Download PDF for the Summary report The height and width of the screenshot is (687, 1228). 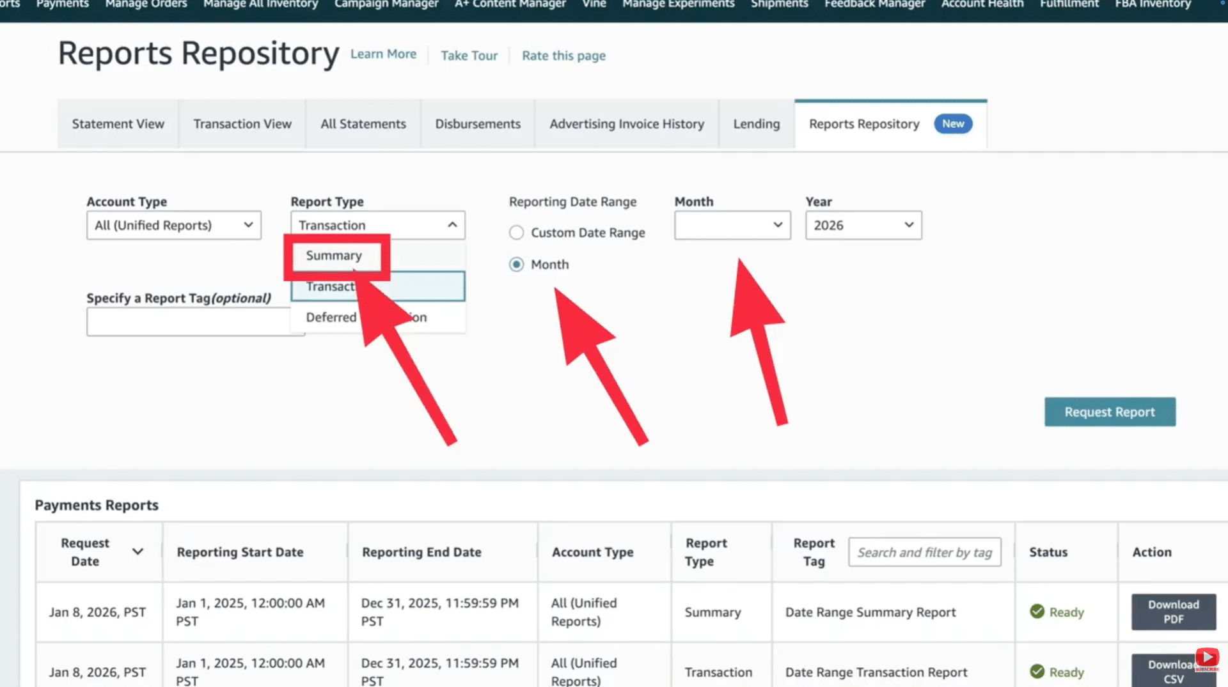coord(1173,612)
